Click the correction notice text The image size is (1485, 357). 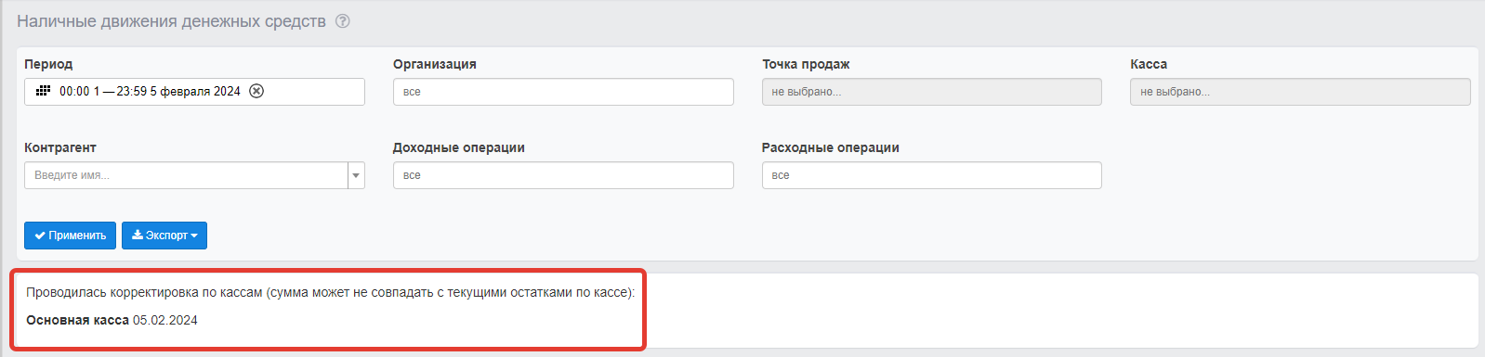coord(330,292)
